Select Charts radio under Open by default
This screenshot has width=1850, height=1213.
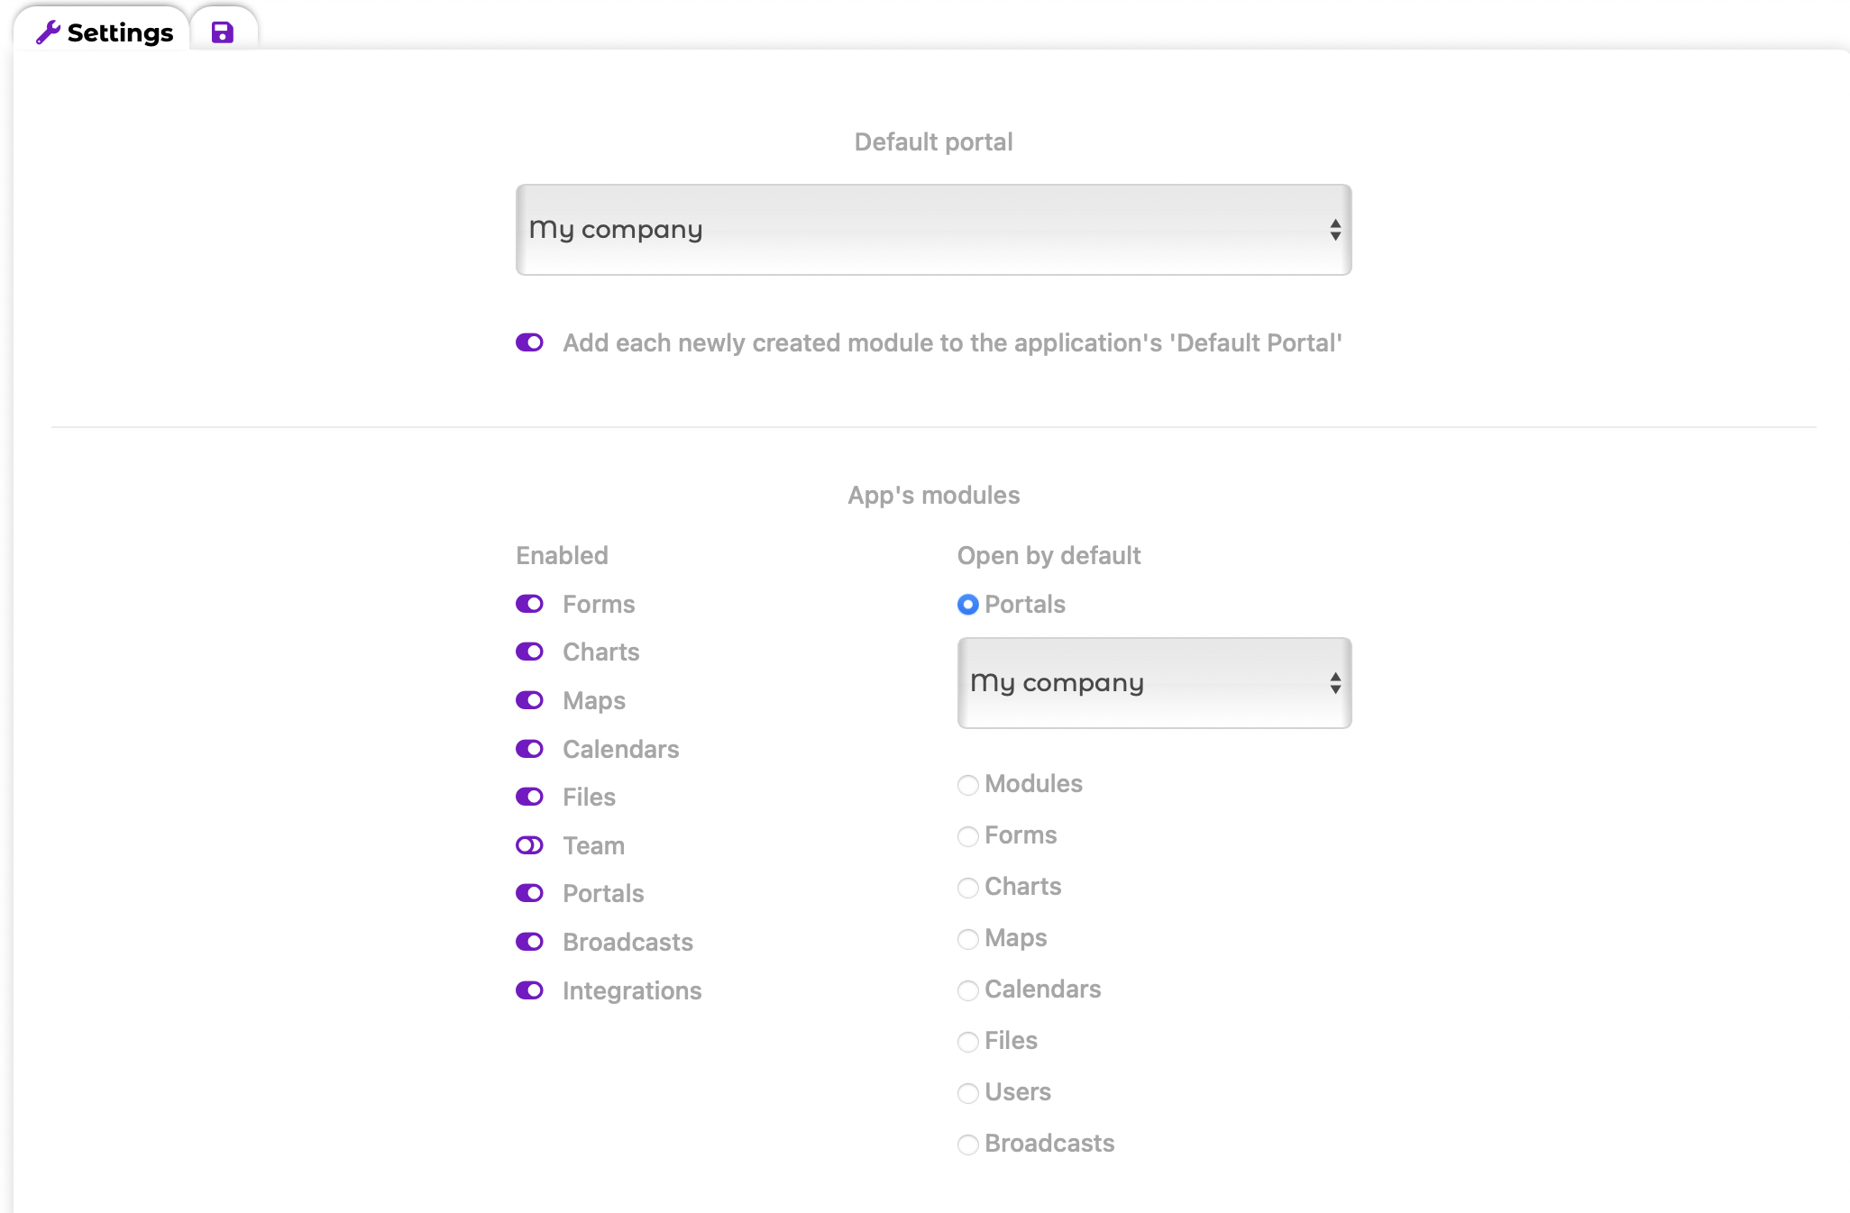coord(968,888)
